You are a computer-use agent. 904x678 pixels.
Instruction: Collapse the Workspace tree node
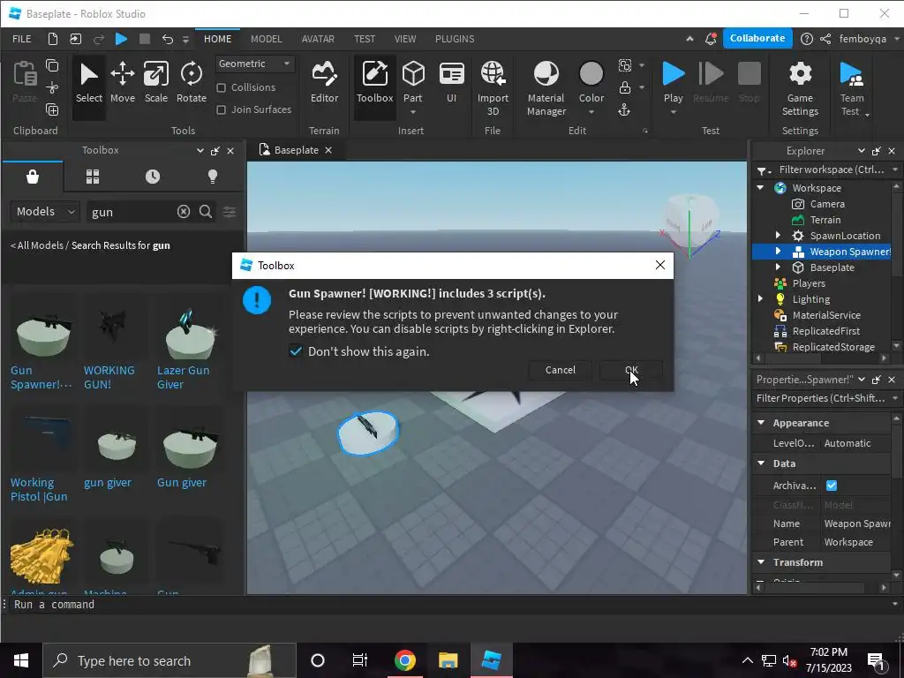(760, 188)
